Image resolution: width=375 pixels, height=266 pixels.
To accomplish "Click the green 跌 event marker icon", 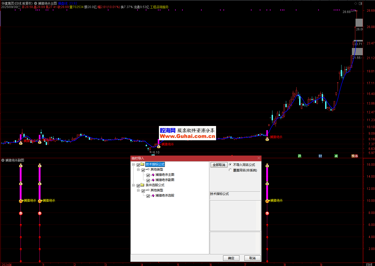I will 299,156.
